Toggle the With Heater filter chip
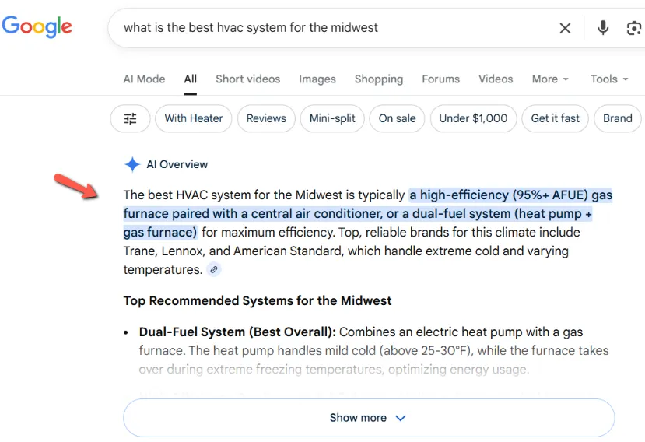The height and width of the screenshot is (442, 645). coord(194,118)
